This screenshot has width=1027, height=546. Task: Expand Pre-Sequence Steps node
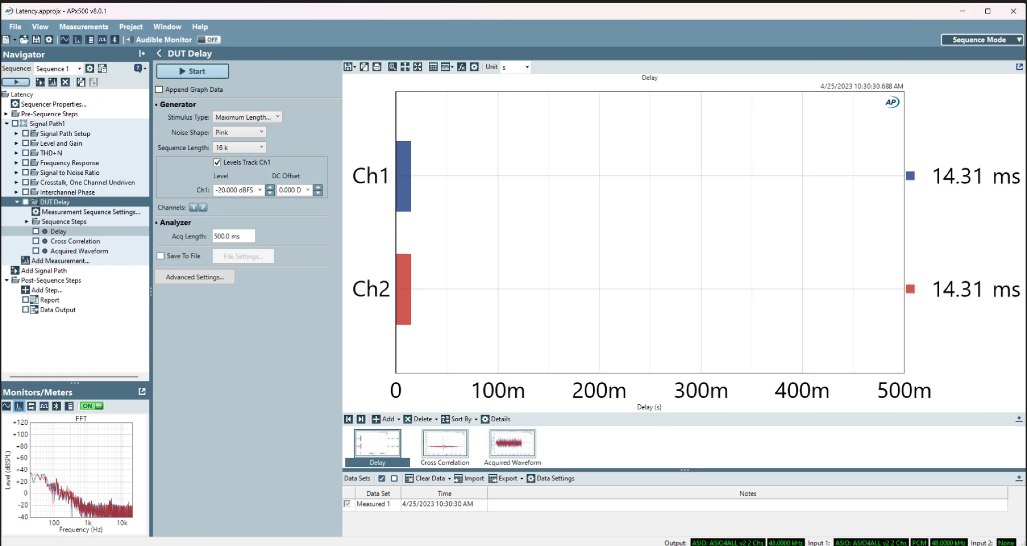point(6,114)
